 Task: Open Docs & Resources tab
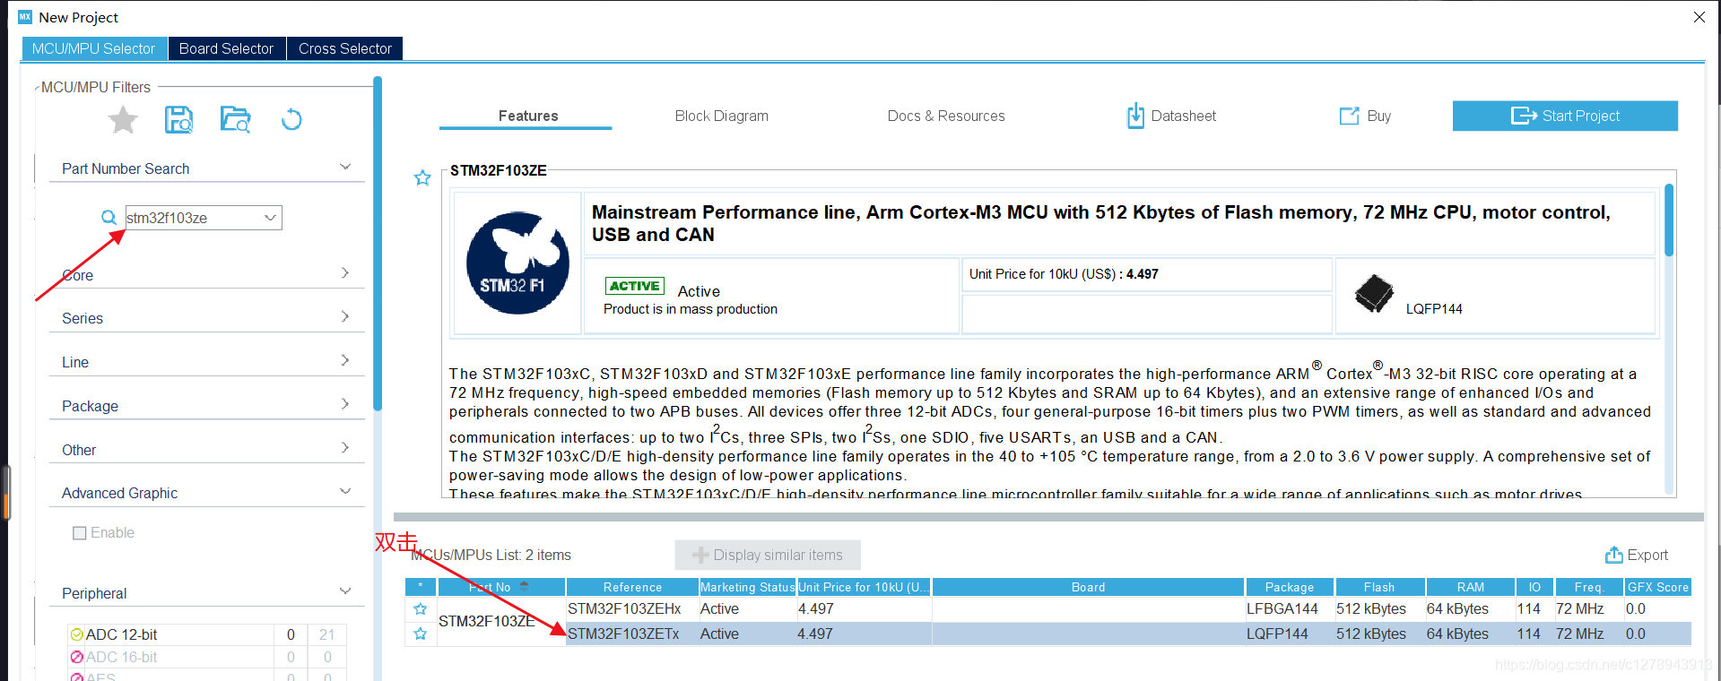[x=946, y=116]
